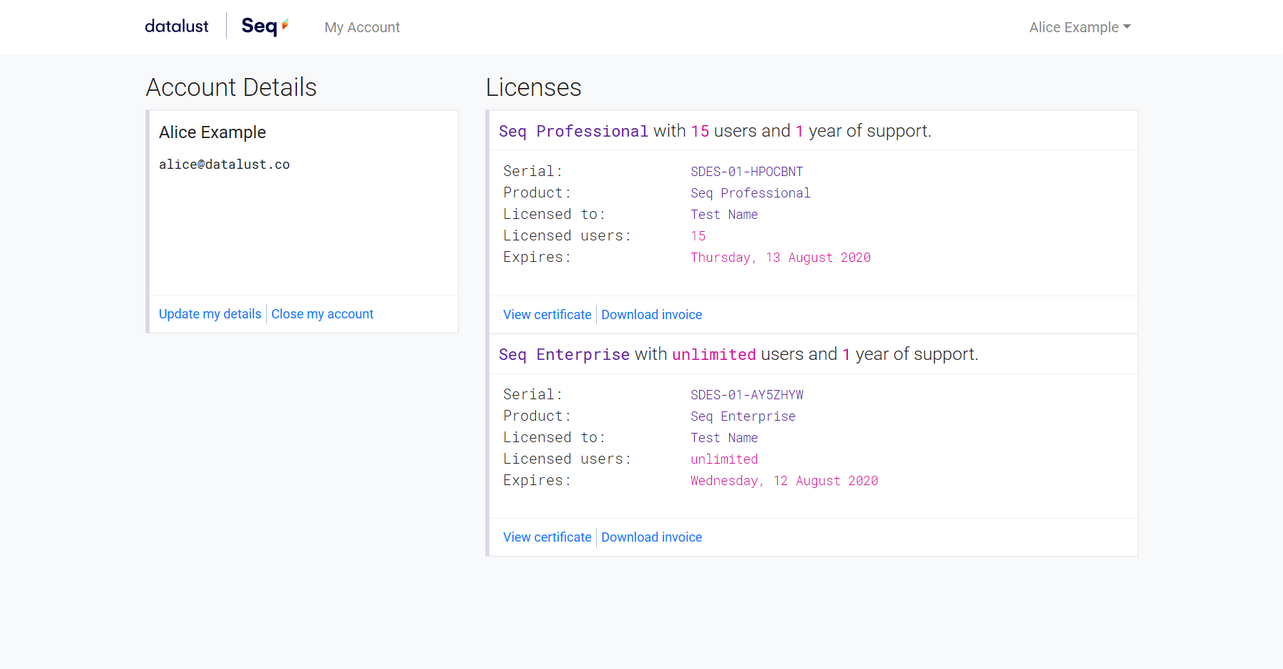Screen dimensions: 1283x669
Task: View certificate for Seq Professional license
Action: 547,315
